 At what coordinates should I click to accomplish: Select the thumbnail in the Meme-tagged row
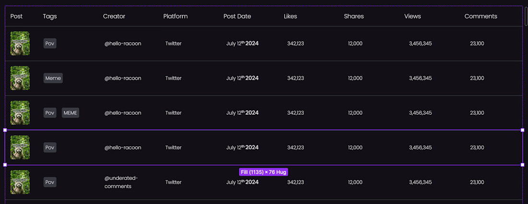(20, 78)
